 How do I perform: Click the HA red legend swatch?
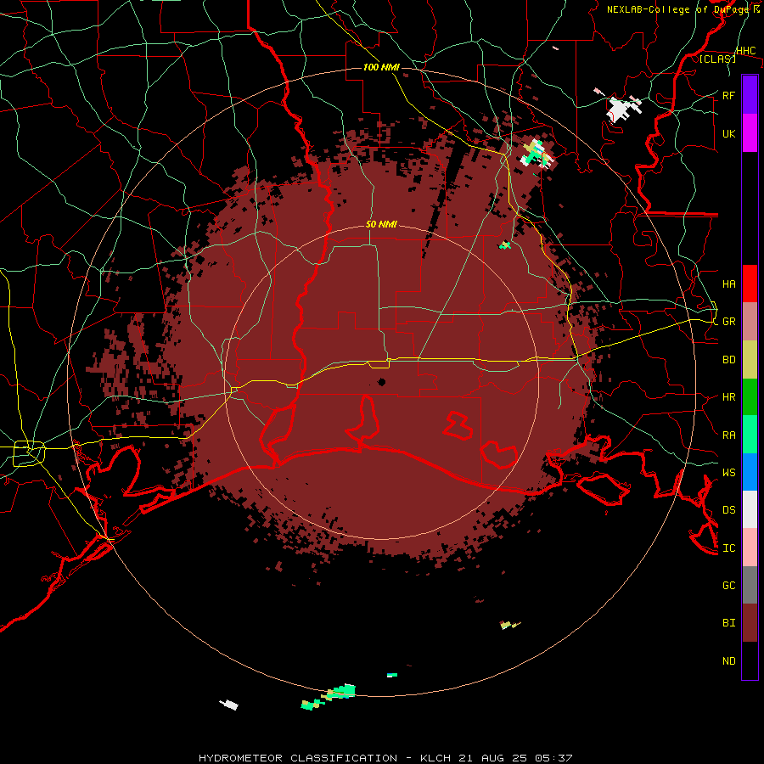750,284
